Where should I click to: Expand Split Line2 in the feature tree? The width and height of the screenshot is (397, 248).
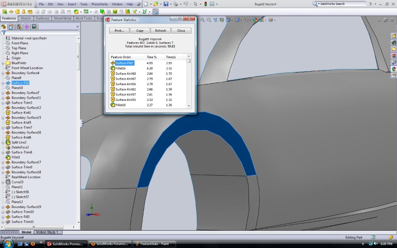3,143
